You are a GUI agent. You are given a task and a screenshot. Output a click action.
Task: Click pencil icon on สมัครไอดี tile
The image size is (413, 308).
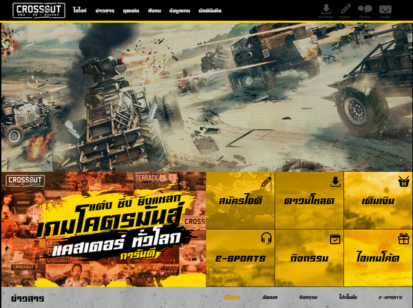click(266, 181)
